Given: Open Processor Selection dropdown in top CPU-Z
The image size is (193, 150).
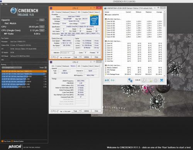Looking at the screenshot, I should point(68,53).
